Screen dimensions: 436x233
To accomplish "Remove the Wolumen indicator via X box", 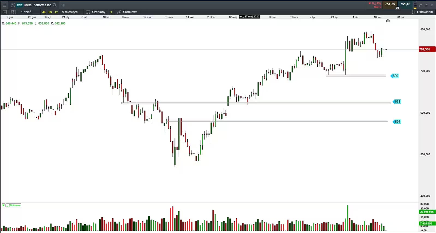I will tap(4, 205).
